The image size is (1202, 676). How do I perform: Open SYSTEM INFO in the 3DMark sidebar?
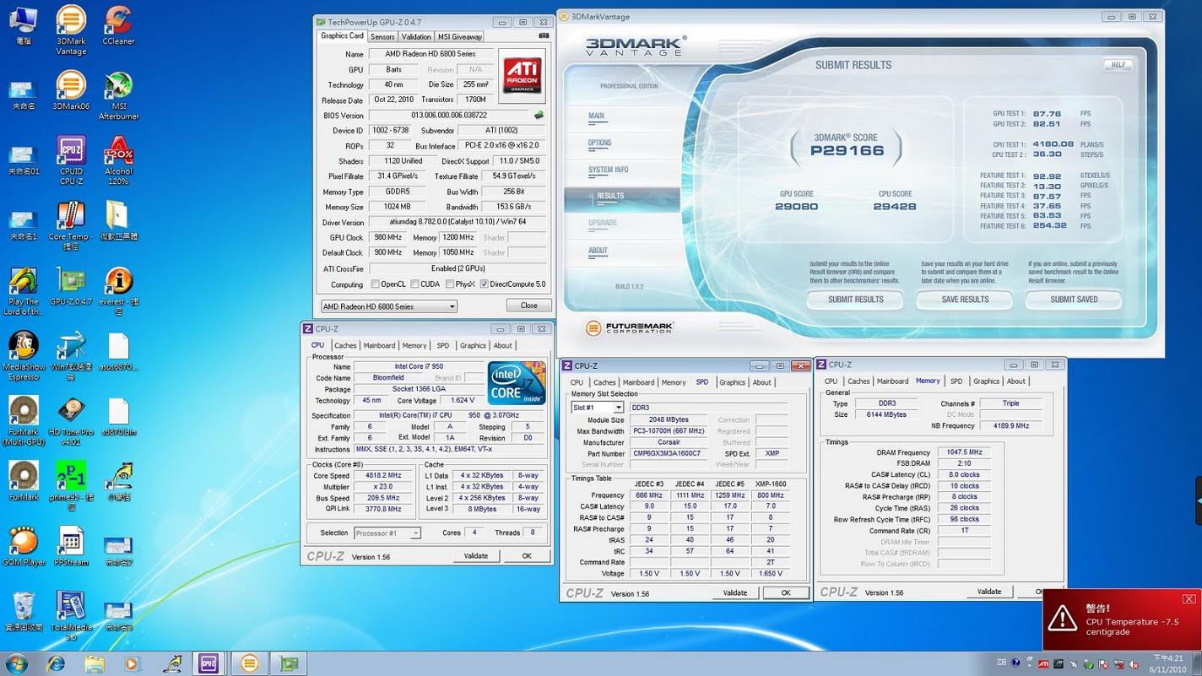click(x=609, y=170)
